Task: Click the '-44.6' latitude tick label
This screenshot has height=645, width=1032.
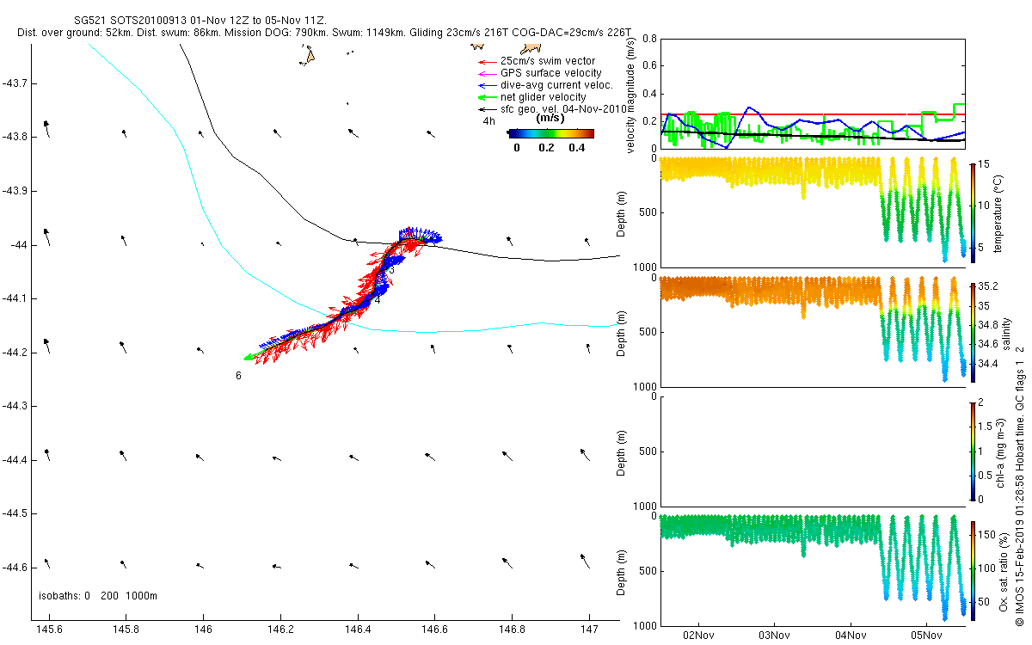Action: coord(15,568)
